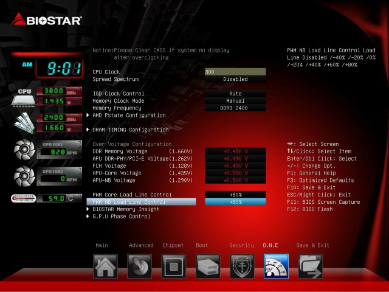389x292 pixels.
Task: Click the 9:01 clock display
Action: (60, 68)
